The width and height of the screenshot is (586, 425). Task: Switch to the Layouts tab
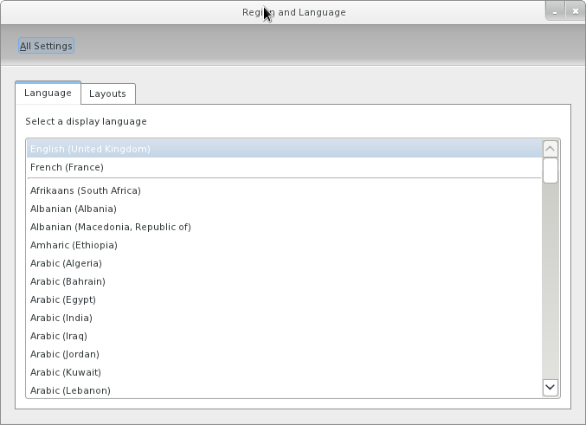click(107, 93)
